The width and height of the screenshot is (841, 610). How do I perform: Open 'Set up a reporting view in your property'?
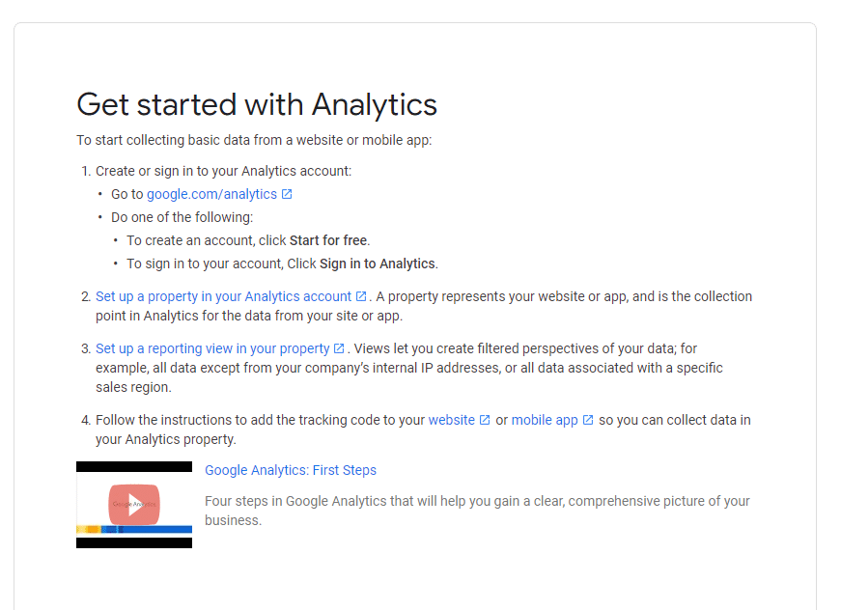click(x=213, y=348)
